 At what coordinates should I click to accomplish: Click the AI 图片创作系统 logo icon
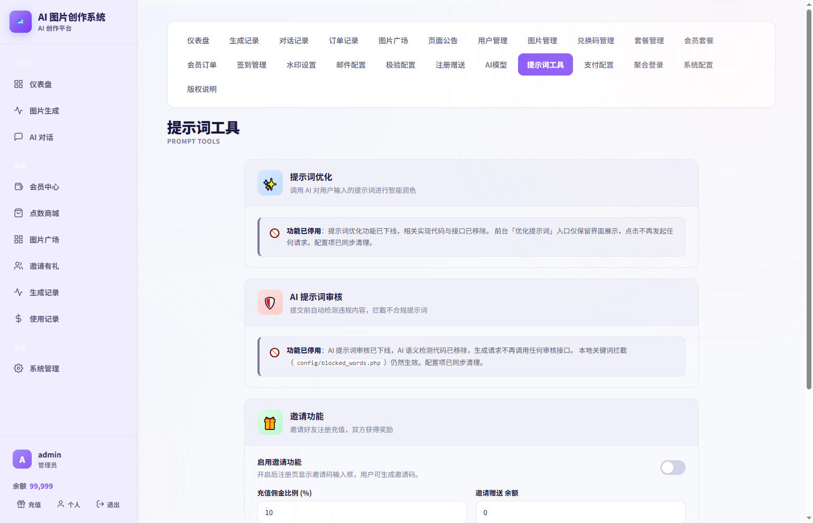click(21, 22)
